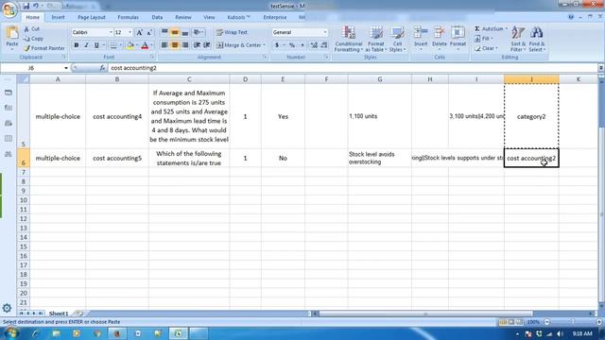
Task: Open the font size dropdown
Action: 130,32
